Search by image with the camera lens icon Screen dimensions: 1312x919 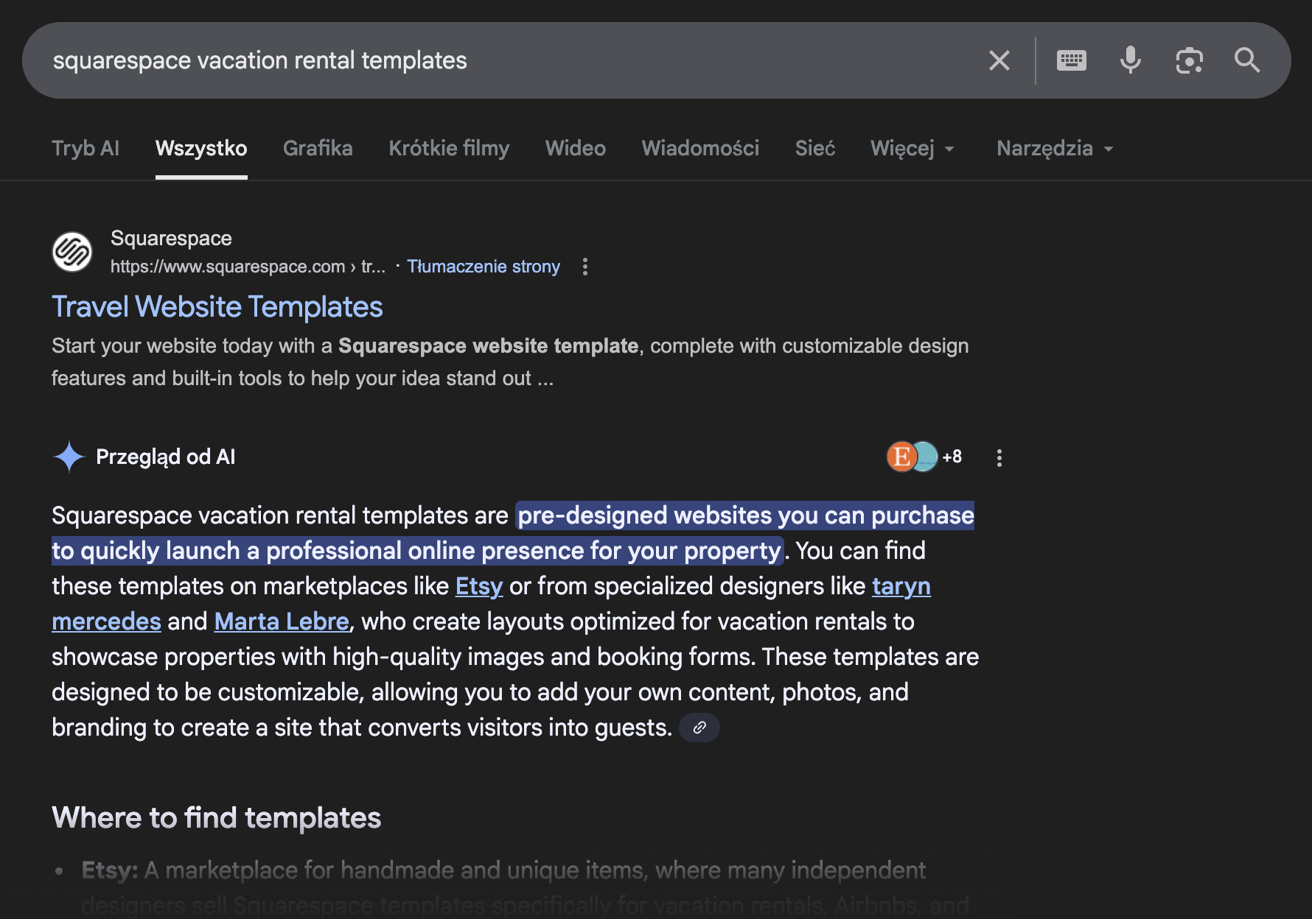coord(1189,60)
